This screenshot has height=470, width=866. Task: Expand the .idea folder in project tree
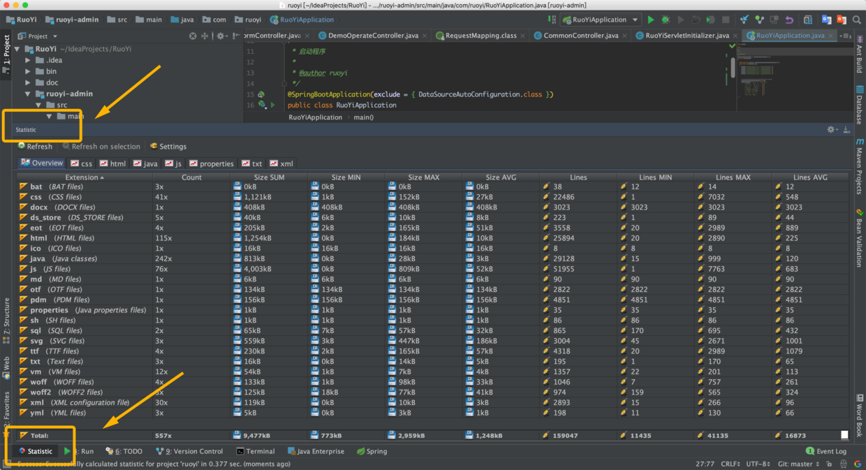pos(28,60)
